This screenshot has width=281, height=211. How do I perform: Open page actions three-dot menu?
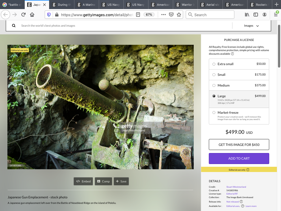[164, 15]
